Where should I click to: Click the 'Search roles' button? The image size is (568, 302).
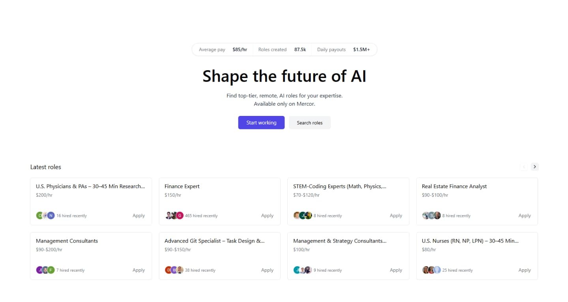(309, 122)
